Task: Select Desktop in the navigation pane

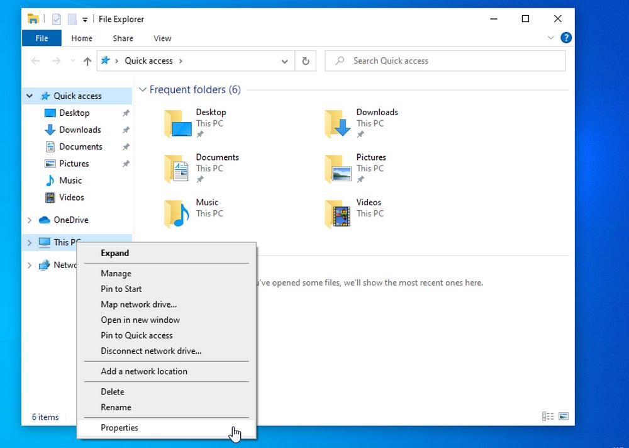Action: [74, 113]
